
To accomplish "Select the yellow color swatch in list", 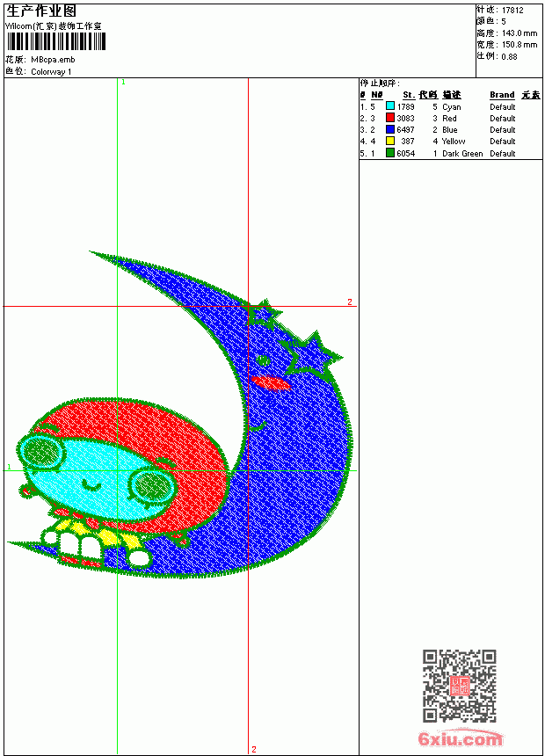I will point(390,141).
